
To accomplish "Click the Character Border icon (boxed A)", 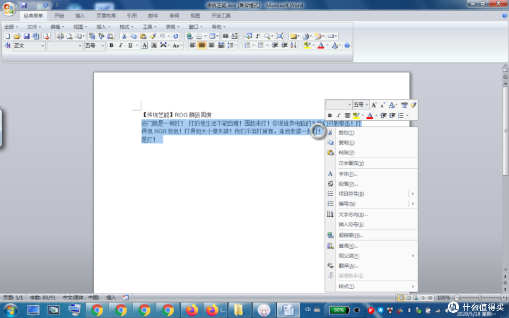I will 145,45.
